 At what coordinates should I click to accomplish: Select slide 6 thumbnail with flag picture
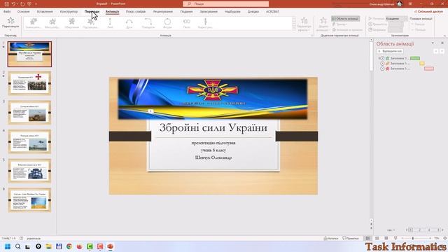coord(29,200)
